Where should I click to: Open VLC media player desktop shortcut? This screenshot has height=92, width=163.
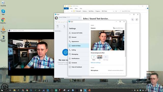[3, 30]
